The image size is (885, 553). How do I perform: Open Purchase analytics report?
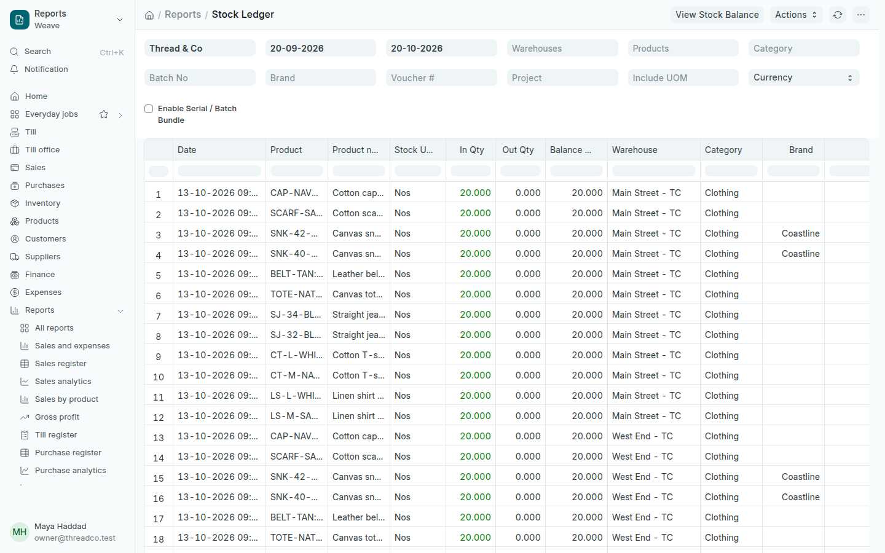click(72, 471)
